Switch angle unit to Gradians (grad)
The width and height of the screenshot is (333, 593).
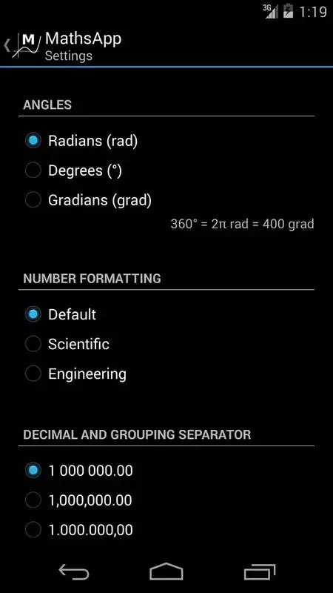(166, 200)
